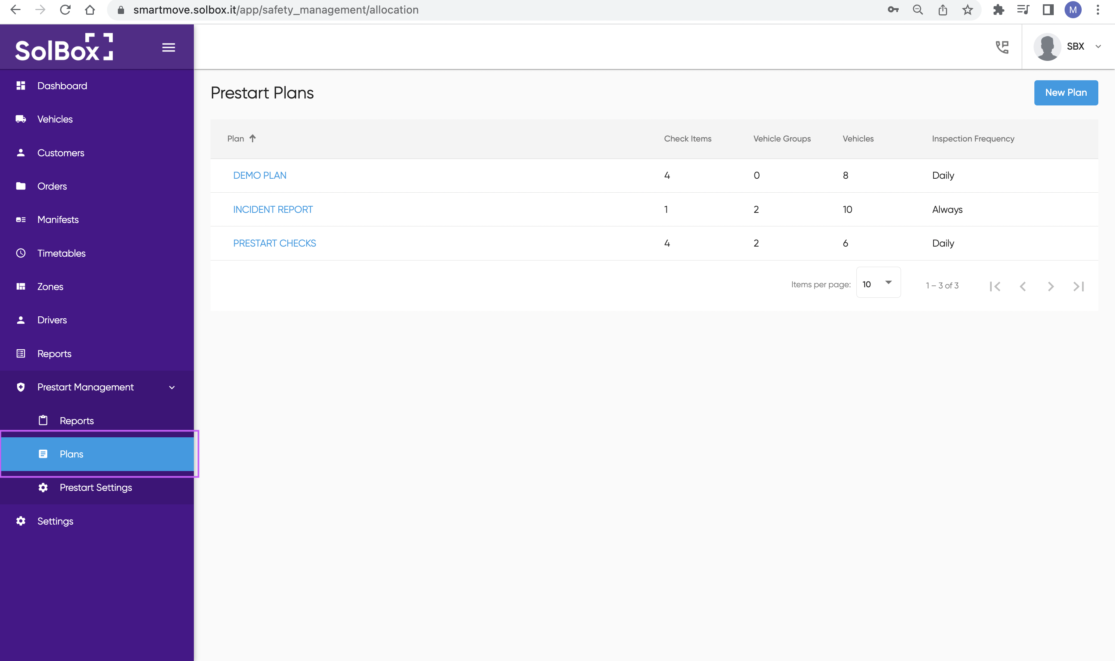
Task: Go to the next page of plans
Action: pos(1050,286)
